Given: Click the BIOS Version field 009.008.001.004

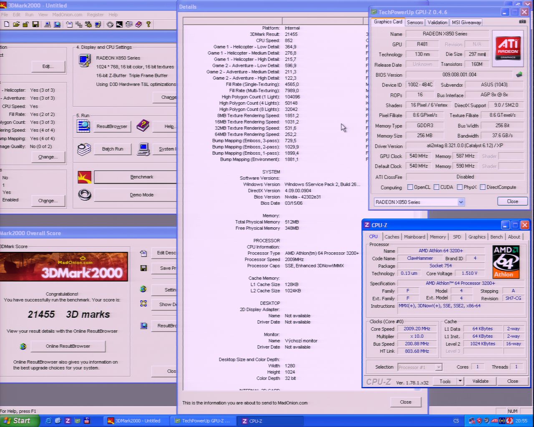Looking at the screenshot, I should (459, 75).
